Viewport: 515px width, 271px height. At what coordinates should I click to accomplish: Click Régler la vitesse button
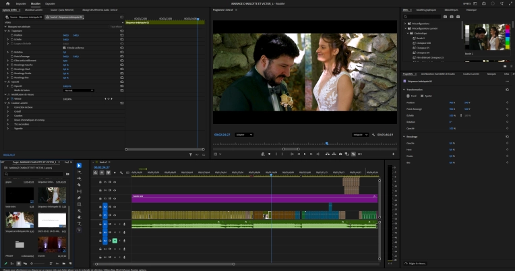[415, 264]
